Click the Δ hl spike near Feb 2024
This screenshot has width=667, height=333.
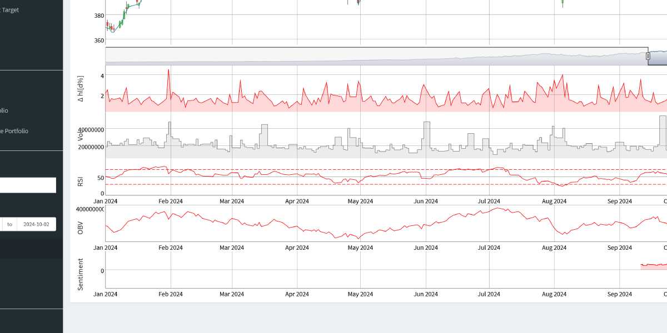(168, 71)
